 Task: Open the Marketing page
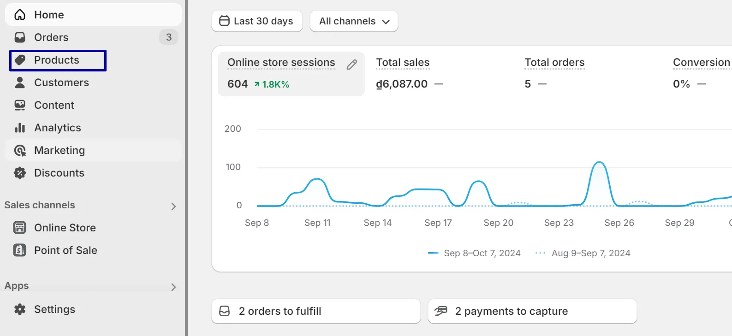coord(93,150)
